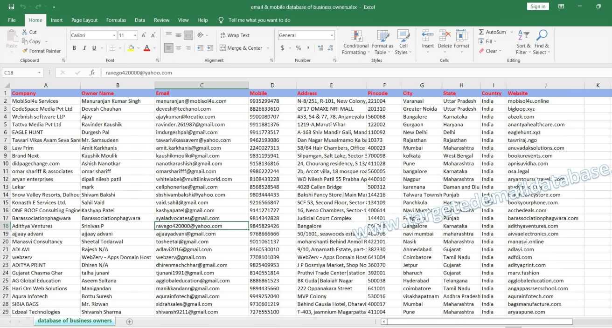The width and height of the screenshot is (612, 328).
Task: Click the Increase Decimal icon
Action: click(321, 47)
